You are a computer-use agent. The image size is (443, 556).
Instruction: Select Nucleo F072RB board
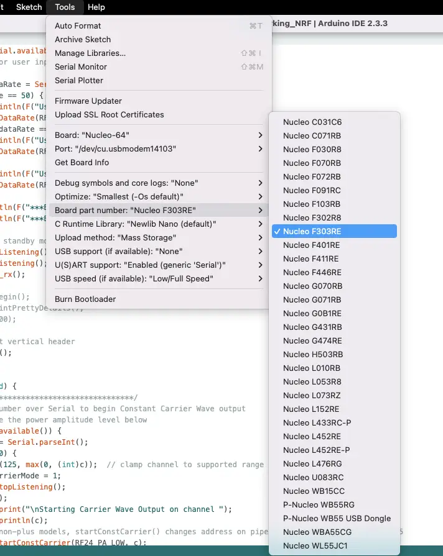tap(334, 176)
